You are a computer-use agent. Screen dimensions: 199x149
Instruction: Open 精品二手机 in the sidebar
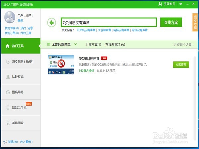(x=21, y=107)
